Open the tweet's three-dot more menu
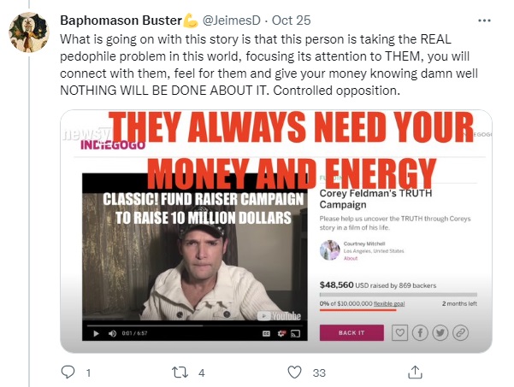This screenshot has width=514, height=387. tap(484, 21)
